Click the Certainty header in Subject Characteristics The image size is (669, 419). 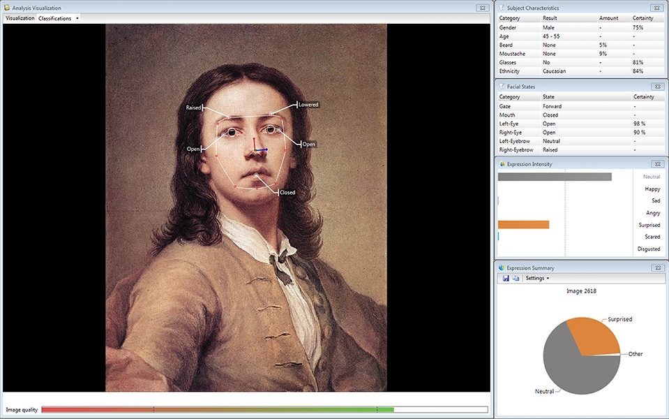(x=643, y=18)
